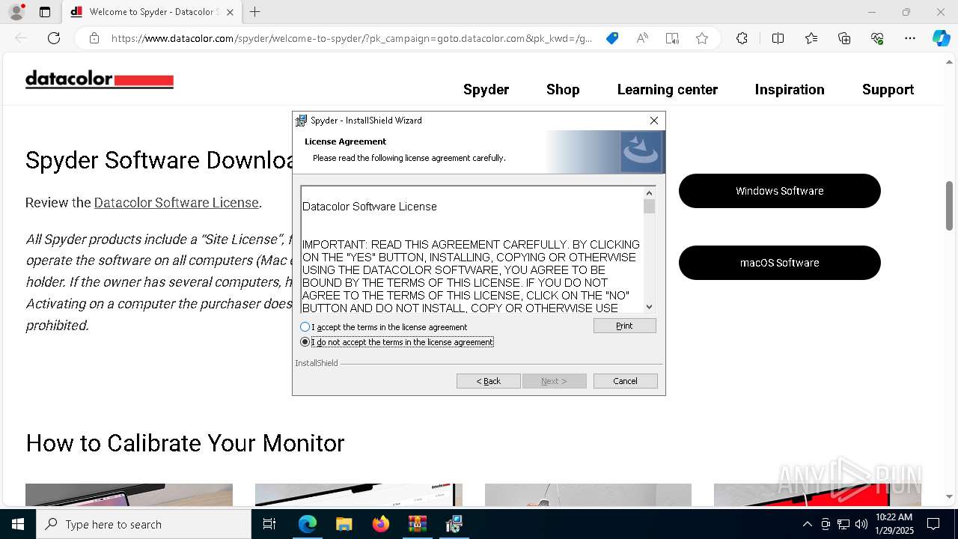Image resolution: width=958 pixels, height=539 pixels.
Task: Add the page to favorites with the star icon
Action: point(702,38)
